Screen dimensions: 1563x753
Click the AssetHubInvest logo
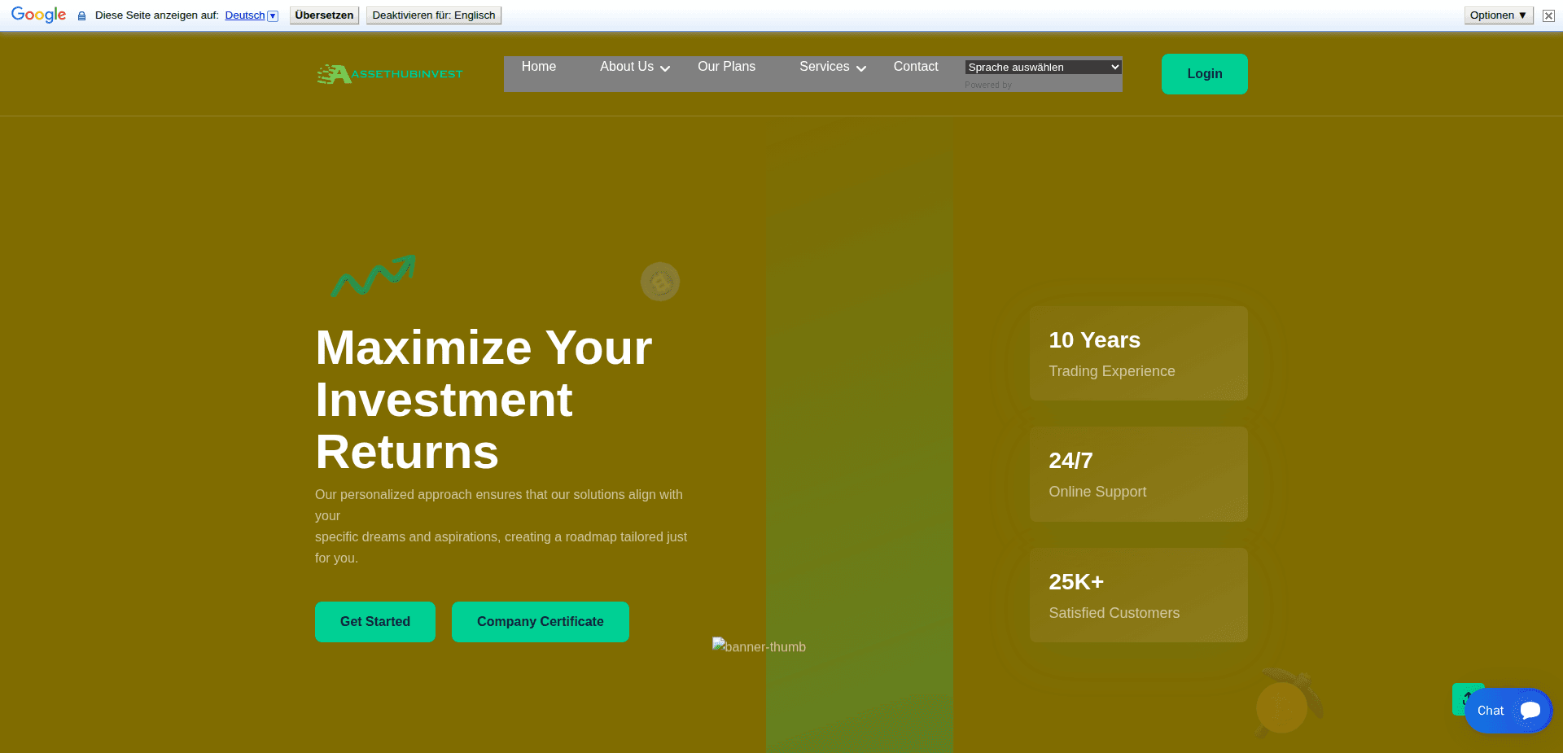pos(389,73)
